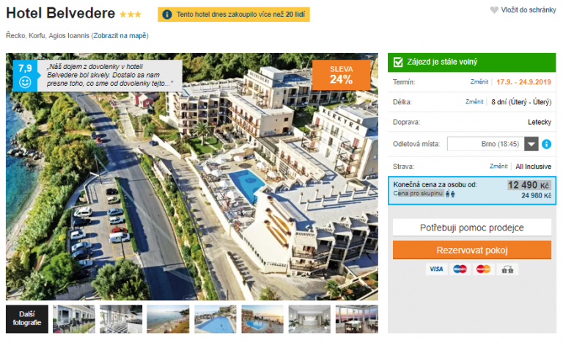Viewport: 563px width, 345px height.
Task: Click the Maestro payment icon
Action: coord(460,269)
